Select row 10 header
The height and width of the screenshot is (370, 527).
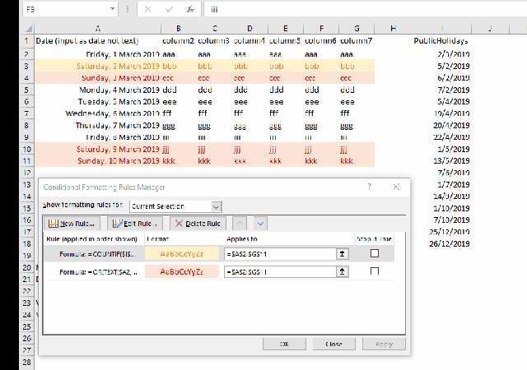26,149
